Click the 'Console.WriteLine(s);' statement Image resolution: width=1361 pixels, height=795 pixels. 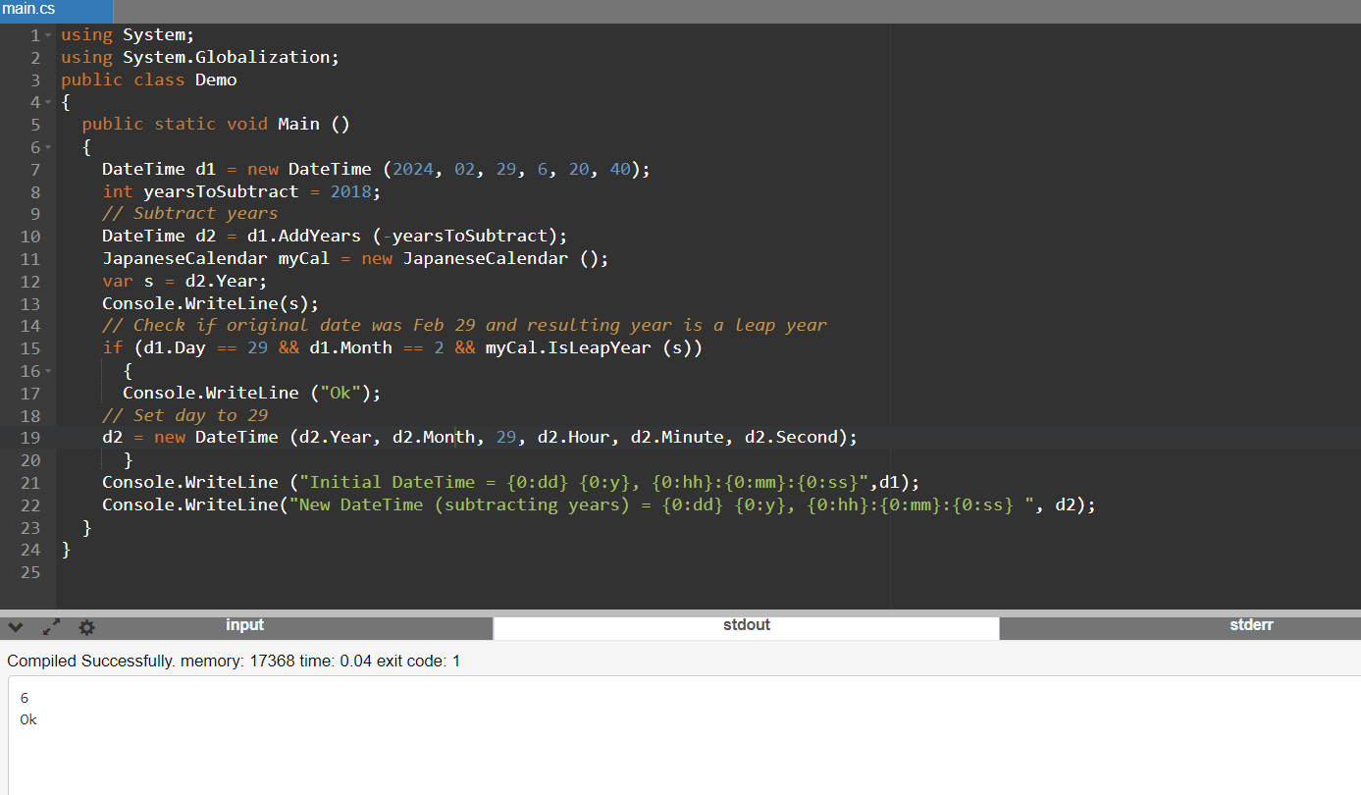coord(211,303)
